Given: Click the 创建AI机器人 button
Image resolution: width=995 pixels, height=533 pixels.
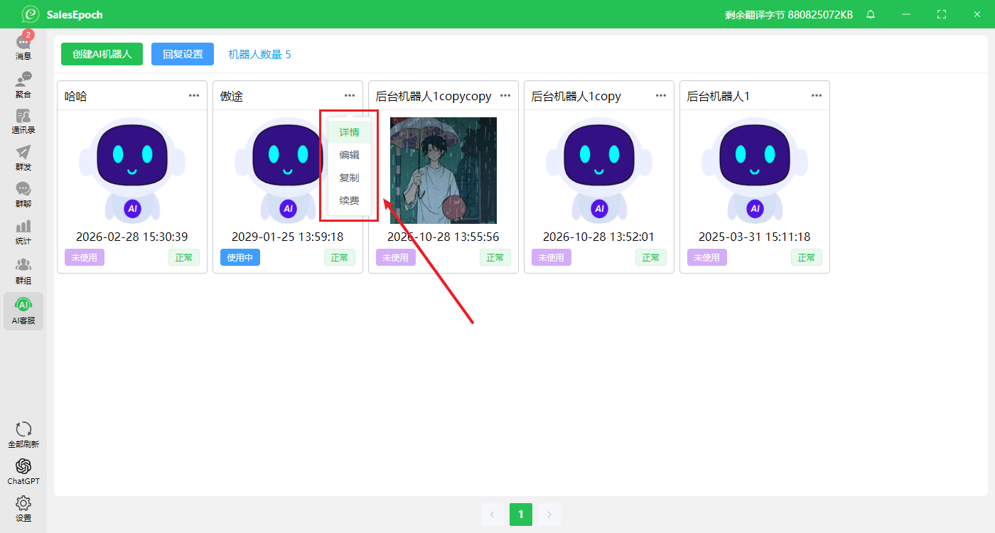Looking at the screenshot, I should (x=102, y=54).
